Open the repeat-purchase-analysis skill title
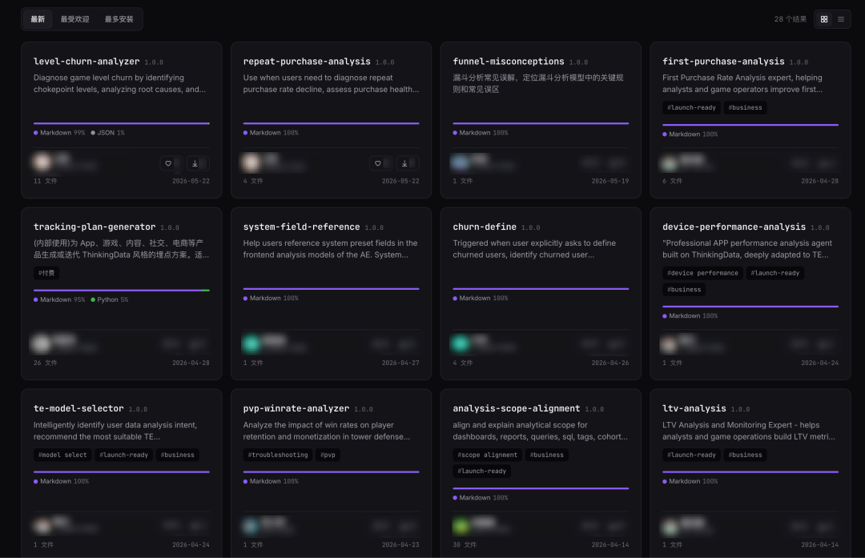865x558 pixels. (307, 61)
